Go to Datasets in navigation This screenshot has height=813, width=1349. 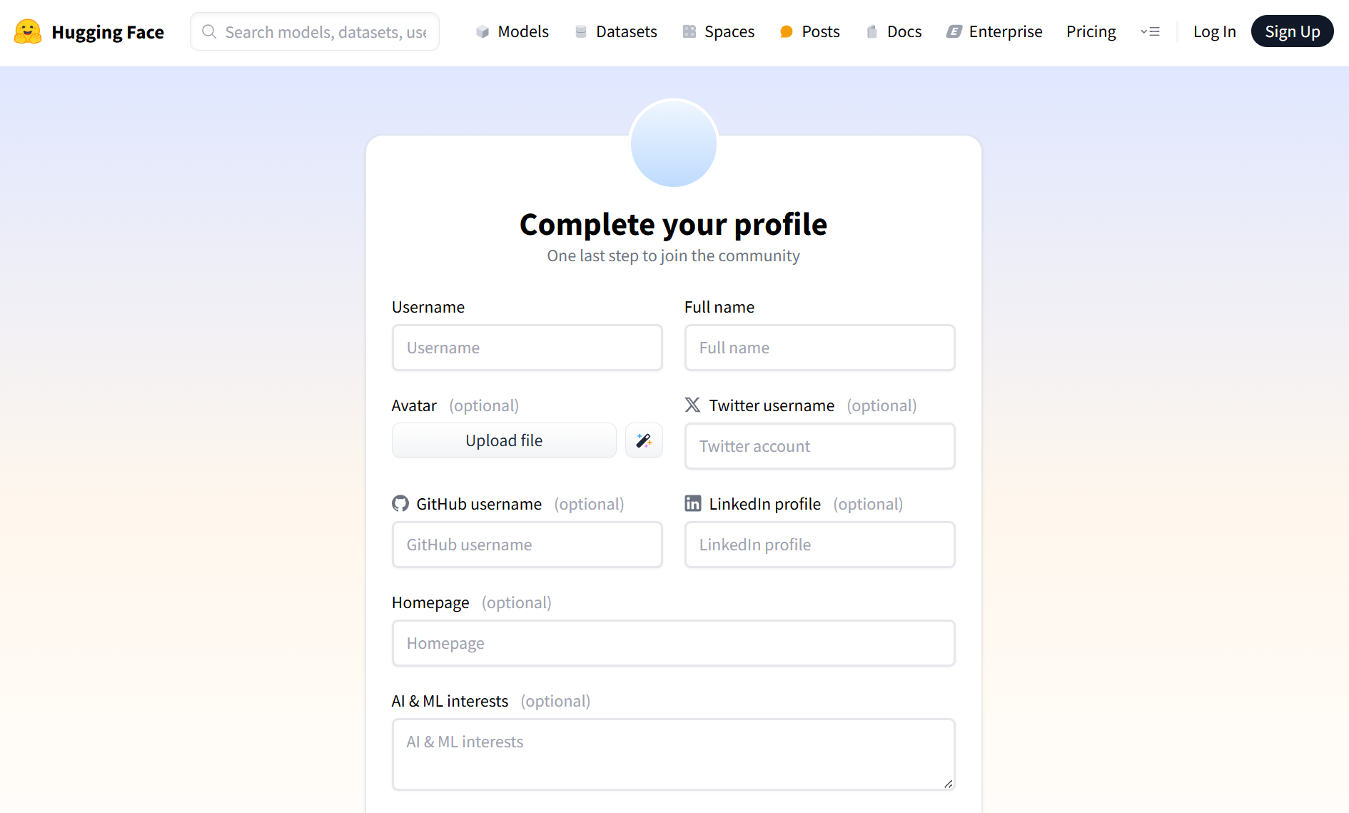pos(616,32)
